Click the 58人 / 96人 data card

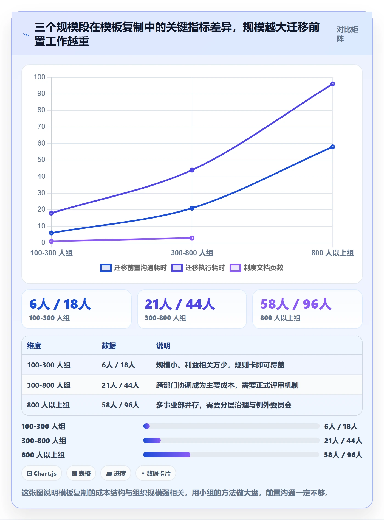(307, 309)
